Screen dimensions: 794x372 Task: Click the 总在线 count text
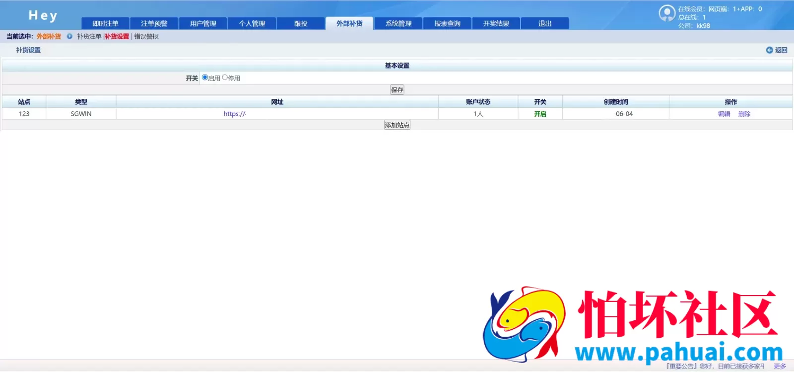[x=692, y=17]
